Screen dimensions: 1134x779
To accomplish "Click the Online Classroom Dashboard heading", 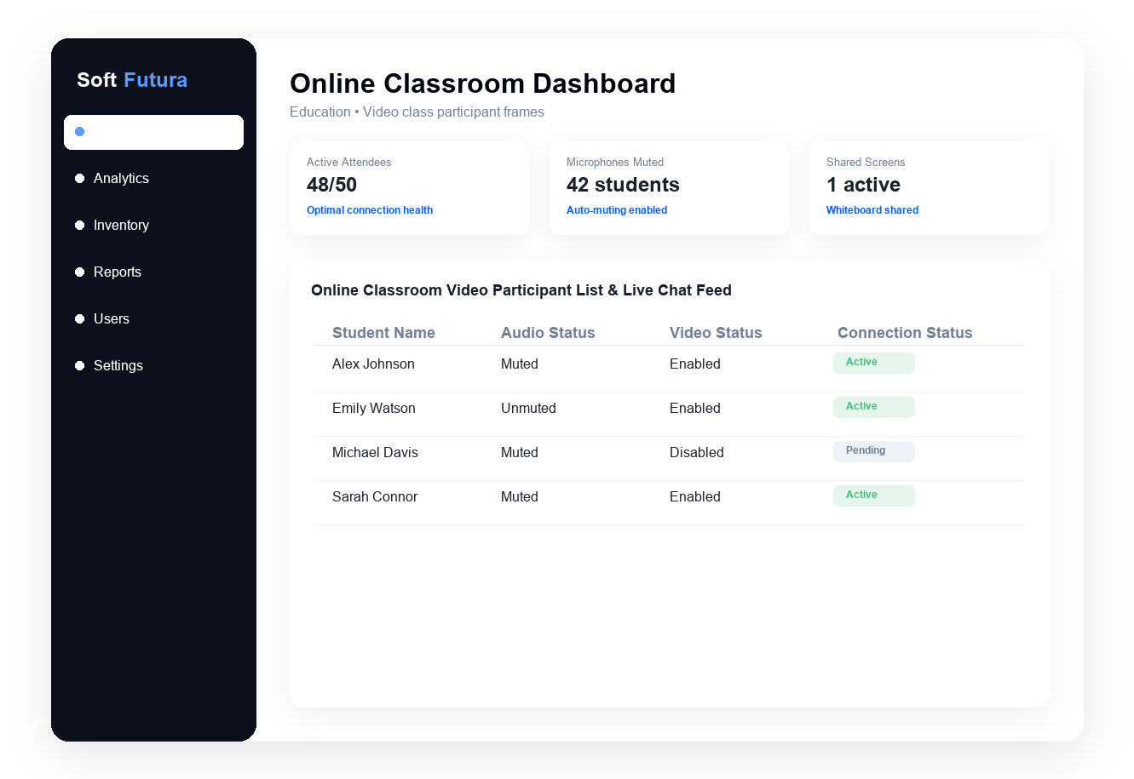I will coord(482,83).
